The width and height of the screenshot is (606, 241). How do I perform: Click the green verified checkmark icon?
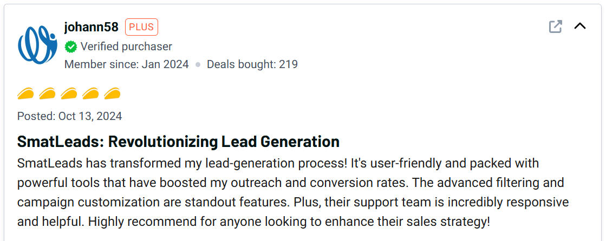point(71,47)
